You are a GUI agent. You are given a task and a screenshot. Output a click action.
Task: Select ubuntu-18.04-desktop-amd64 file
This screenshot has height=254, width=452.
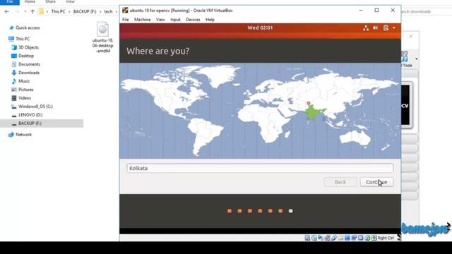tap(102, 37)
